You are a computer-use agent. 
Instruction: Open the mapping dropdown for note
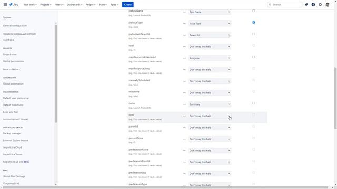tap(210, 116)
